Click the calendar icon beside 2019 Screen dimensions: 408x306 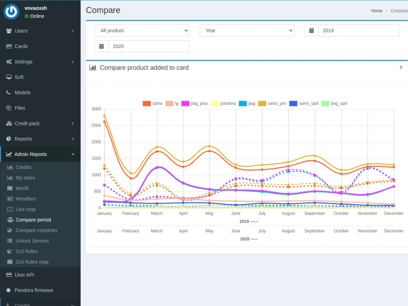point(311,31)
